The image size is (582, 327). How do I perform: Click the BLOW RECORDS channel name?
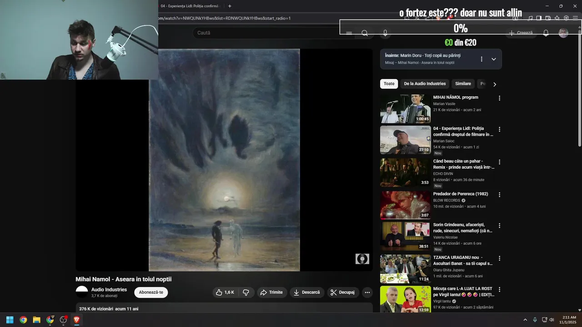pyautogui.click(x=447, y=200)
